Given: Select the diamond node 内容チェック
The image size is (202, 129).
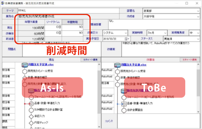Looking at the screenshot, I should click(31, 123).
